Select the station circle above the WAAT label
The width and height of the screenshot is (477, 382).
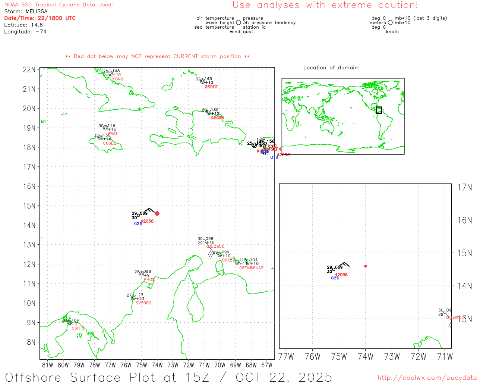[105, 128]
